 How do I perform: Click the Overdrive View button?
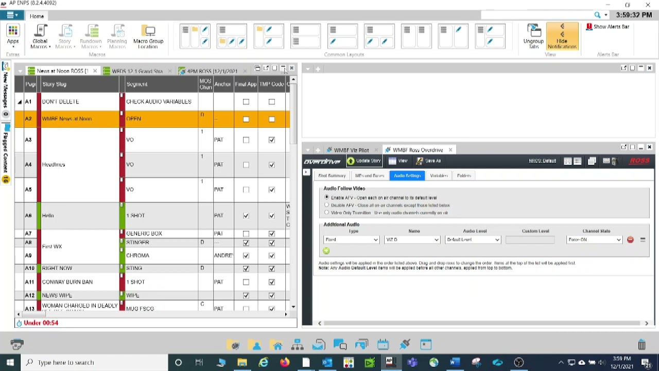tap(398, 161)
